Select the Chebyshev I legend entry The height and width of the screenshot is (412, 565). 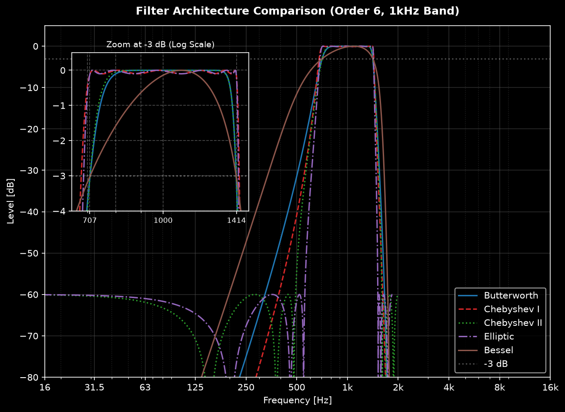point(498,309)
